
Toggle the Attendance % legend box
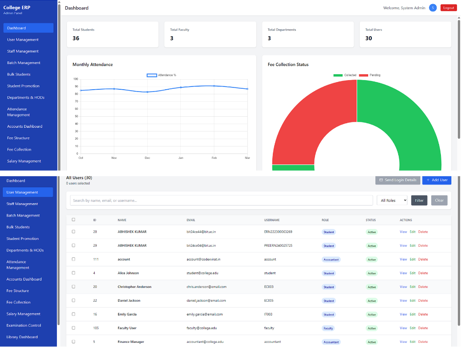(x=152, y=75)
